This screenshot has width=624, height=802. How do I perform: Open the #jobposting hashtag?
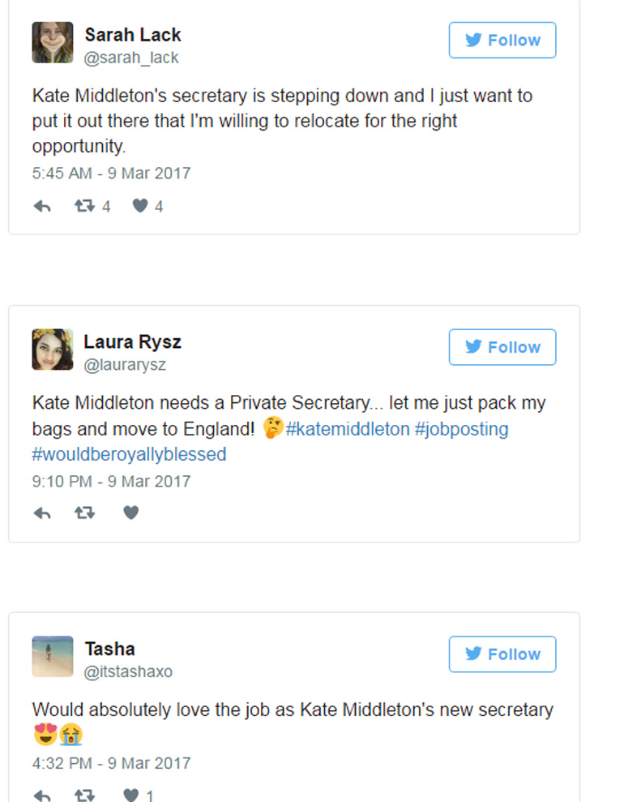[461, 429]
